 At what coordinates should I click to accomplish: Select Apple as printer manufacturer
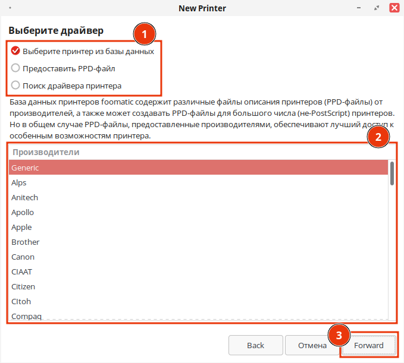21,227
